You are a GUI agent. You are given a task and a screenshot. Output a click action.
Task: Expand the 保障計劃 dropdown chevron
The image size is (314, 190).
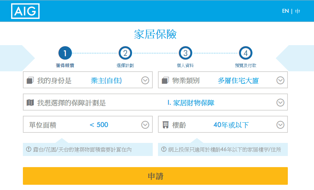tap(280, 102)
